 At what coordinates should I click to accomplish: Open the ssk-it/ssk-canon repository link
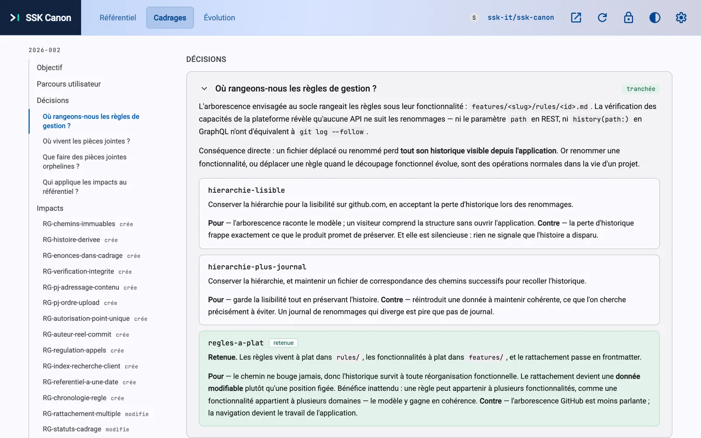click(x=520, y=18)
